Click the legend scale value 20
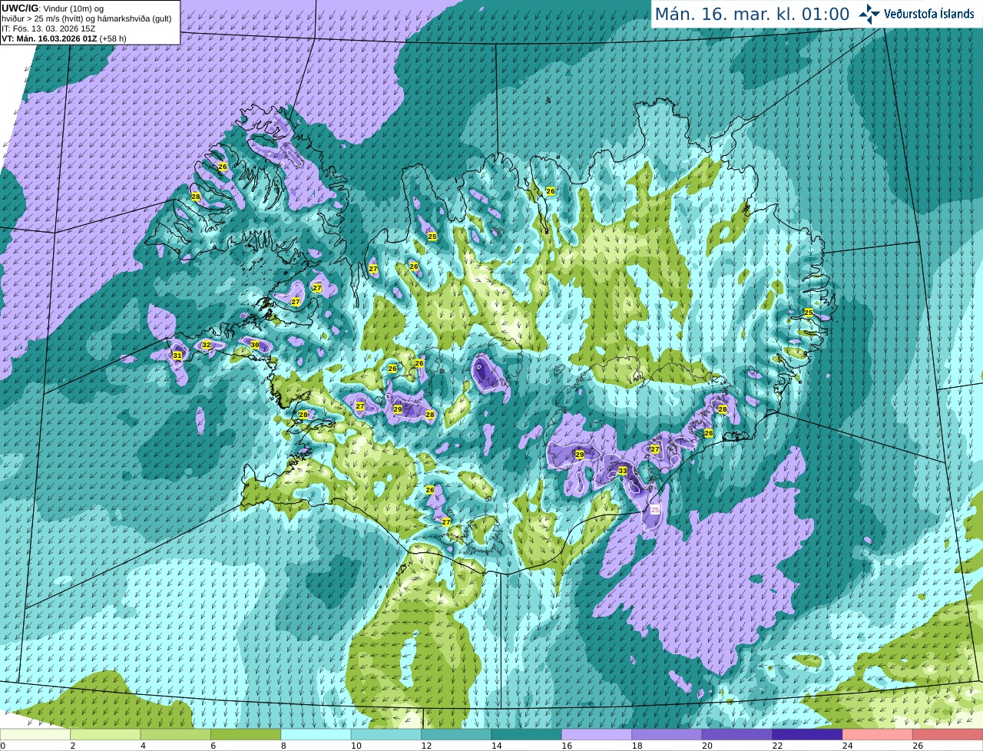The height and width of the screenshot is (751, 983). [707, 746]
